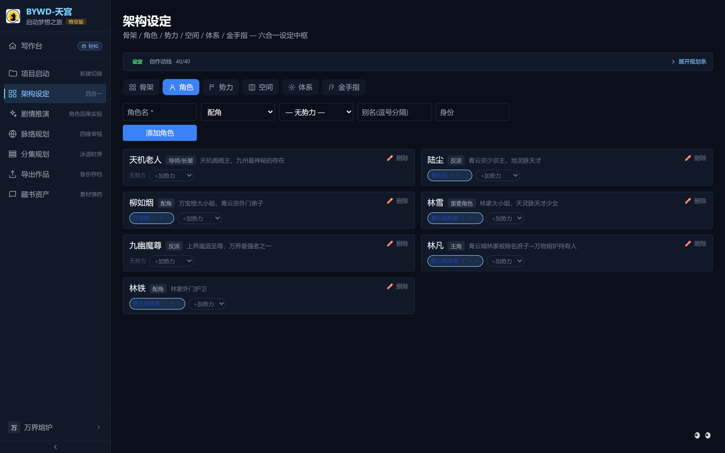The image size is (725, 453).
Task: Collapse the sidebar with bottom chevron
Action: (x=55, y=447)
